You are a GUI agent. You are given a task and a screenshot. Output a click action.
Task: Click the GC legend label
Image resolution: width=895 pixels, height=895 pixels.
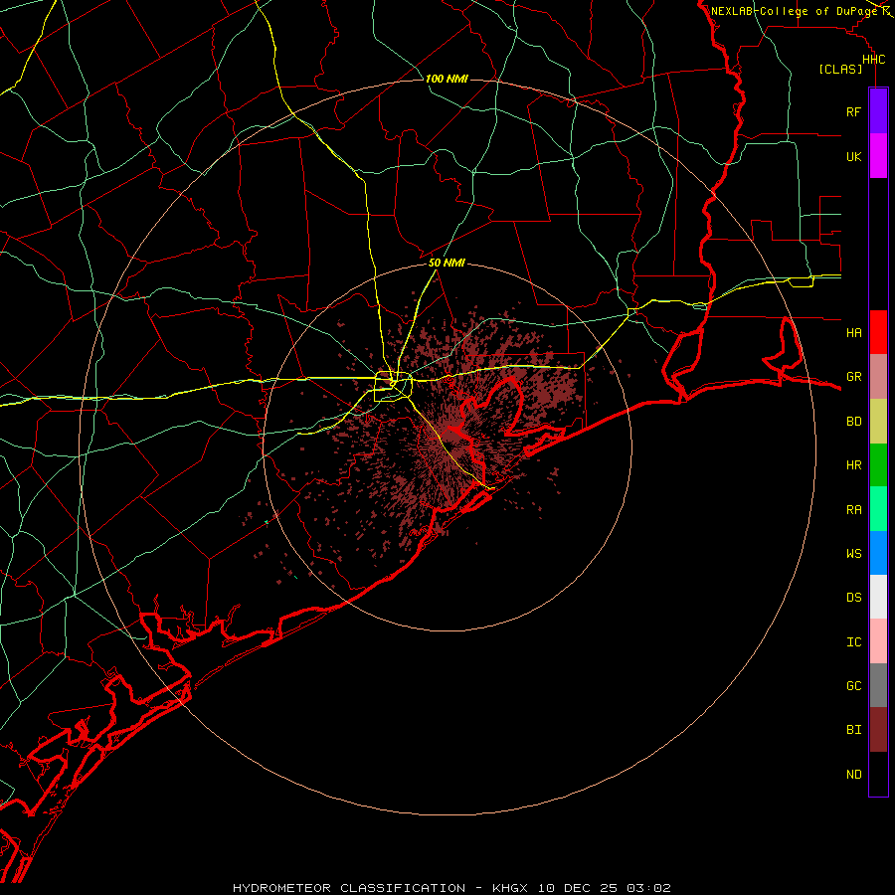pyautogui.click(x=853, y=685)
